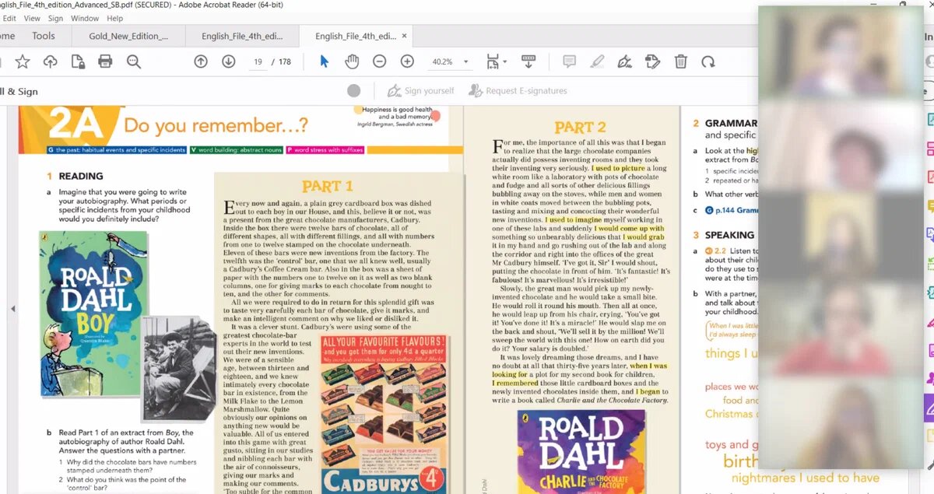Select the highlighter pen tool
Image resolution: width=934 pixels, height=494 pixels.
coord(597,61)
